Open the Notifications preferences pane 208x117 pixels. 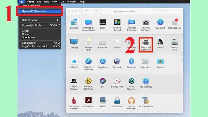[x=174, y=24]
